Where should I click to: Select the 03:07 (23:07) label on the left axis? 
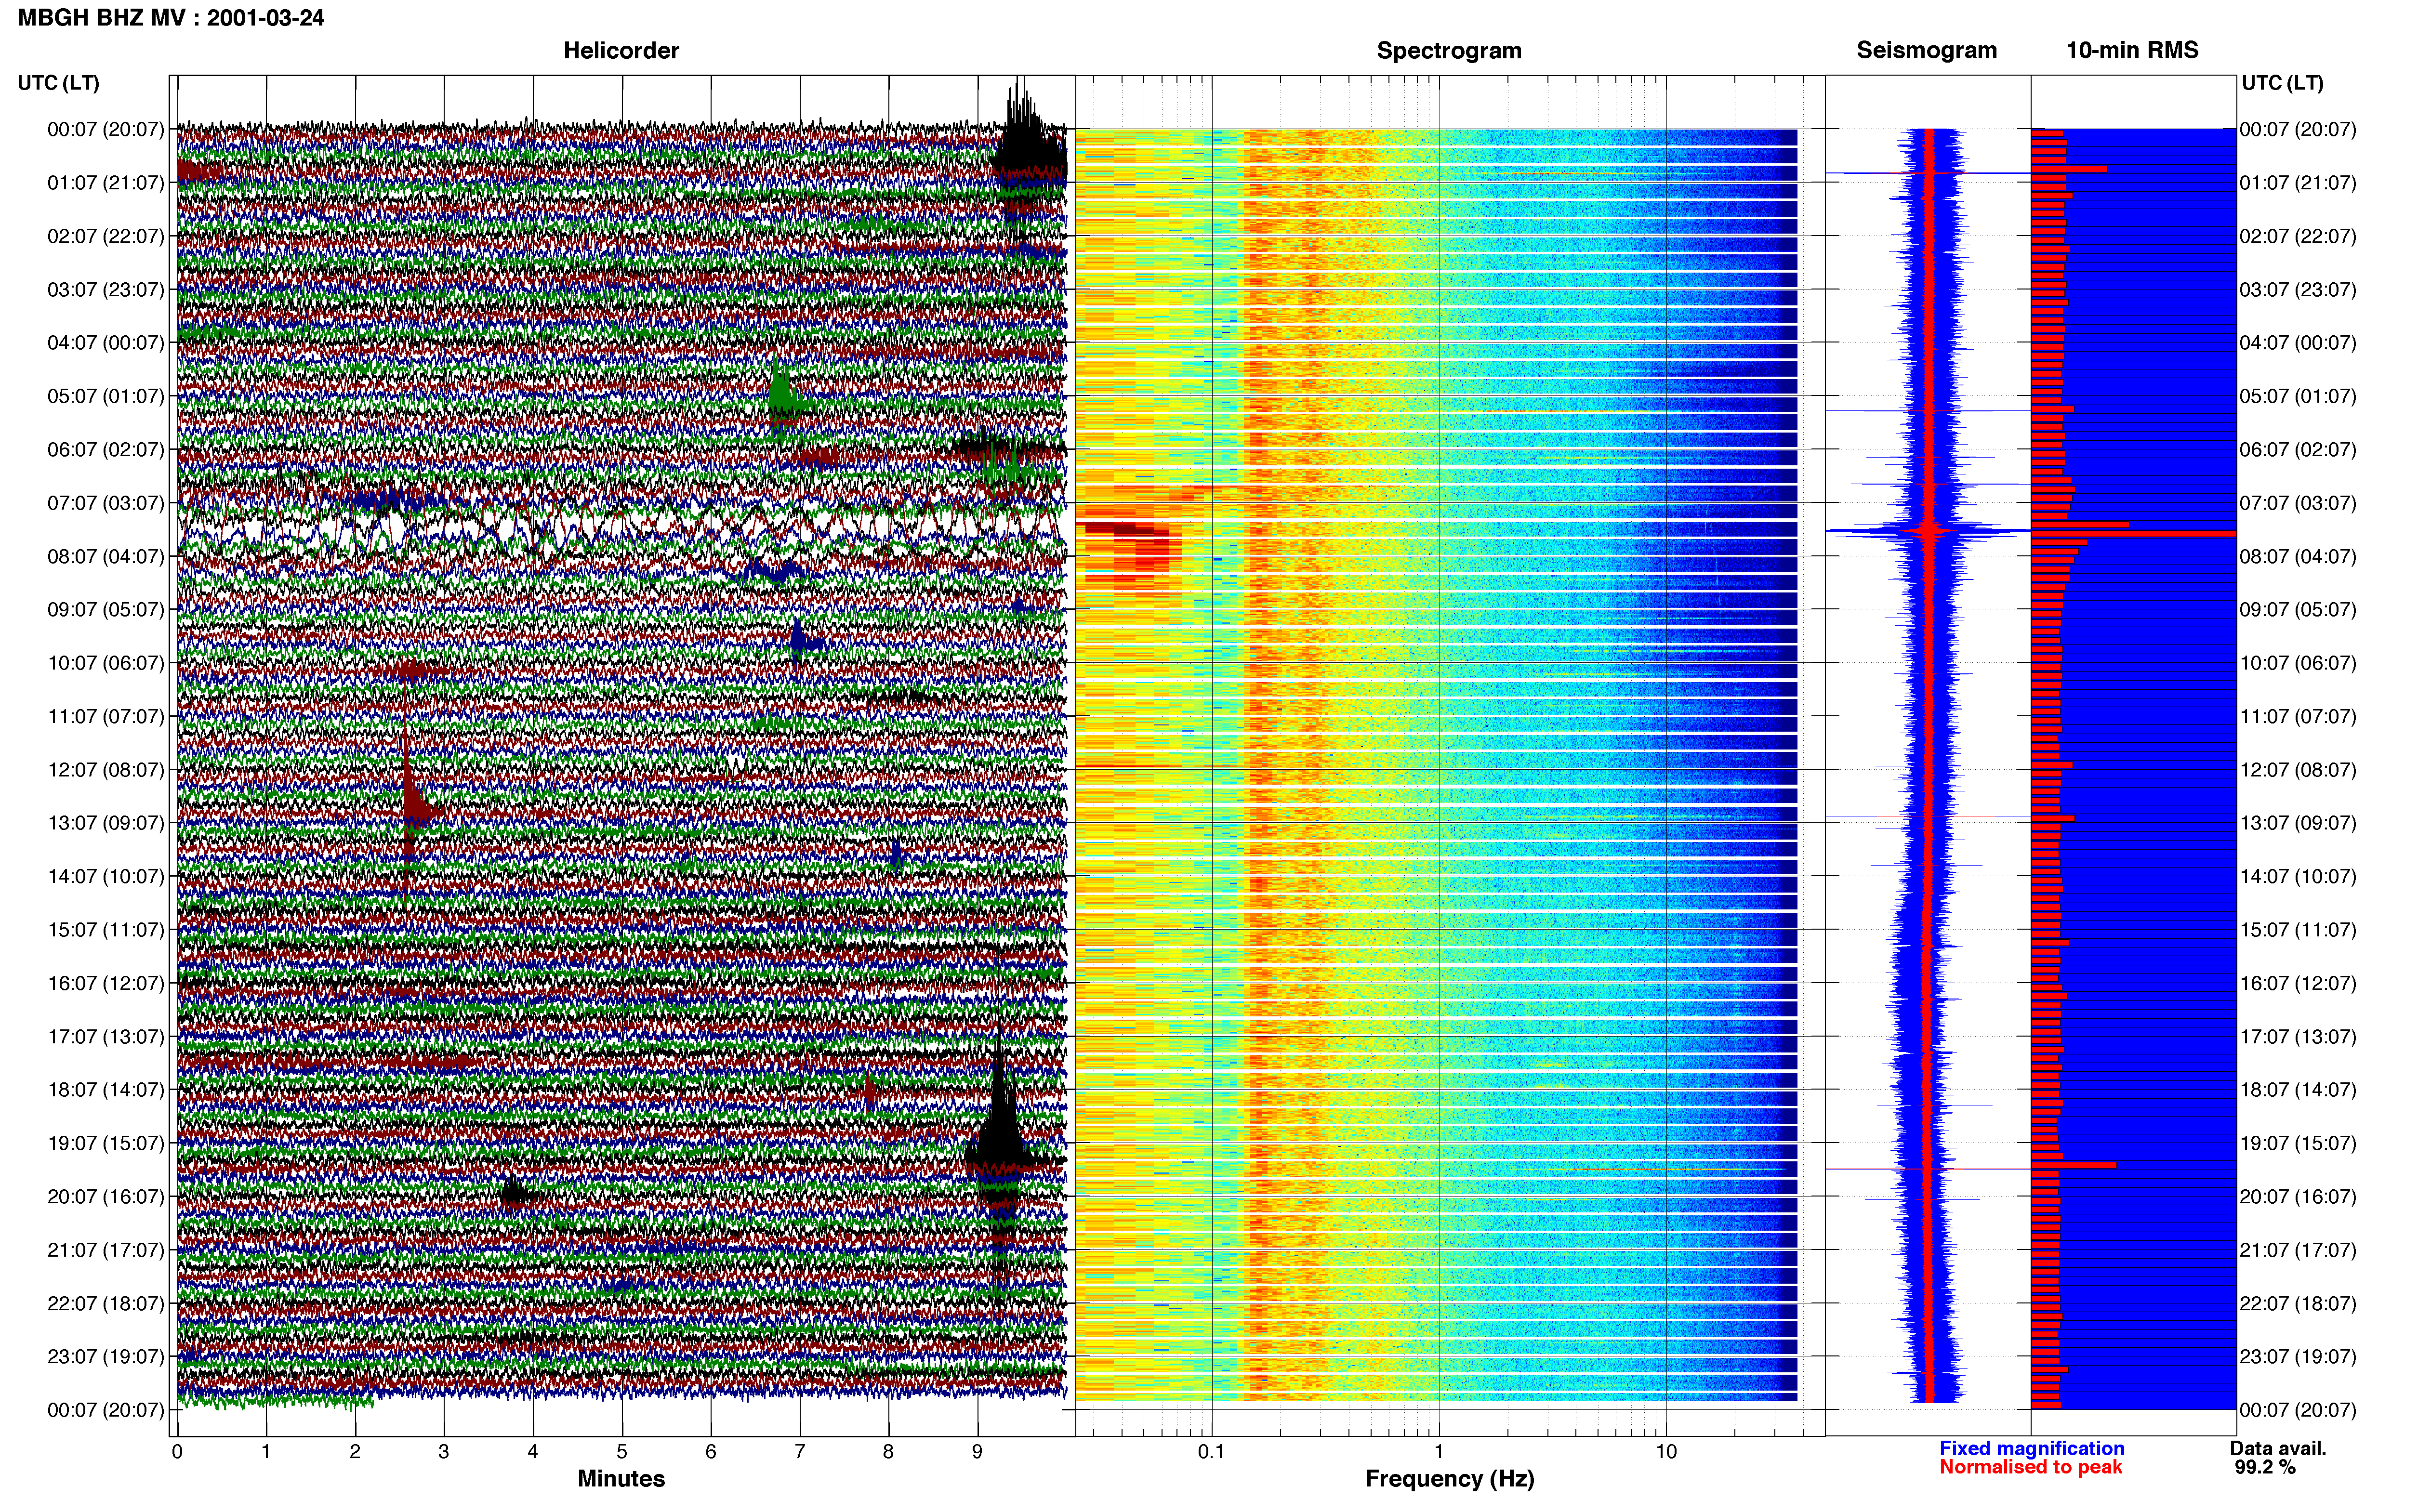(x=105, y=290)
